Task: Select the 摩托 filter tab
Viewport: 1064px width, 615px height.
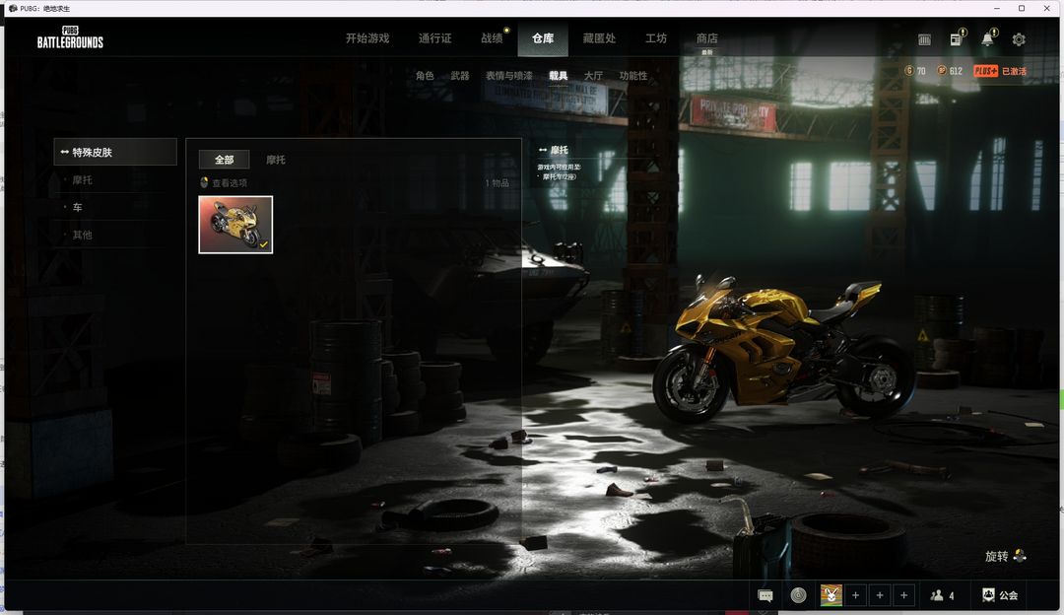Action: [x=276, y=160]
